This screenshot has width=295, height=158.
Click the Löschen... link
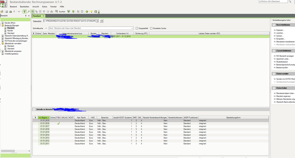[x=280, y=33]
